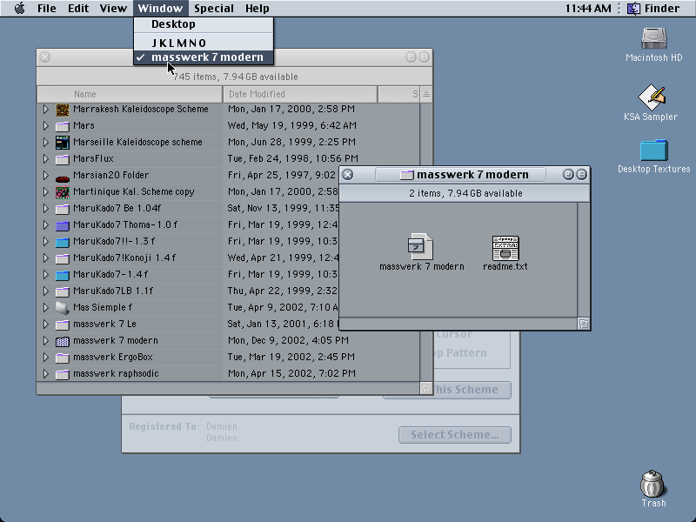Collapse masswerk 7 modern window with windowshade button
The image size is (696, 522).
[x=581, y=175]
